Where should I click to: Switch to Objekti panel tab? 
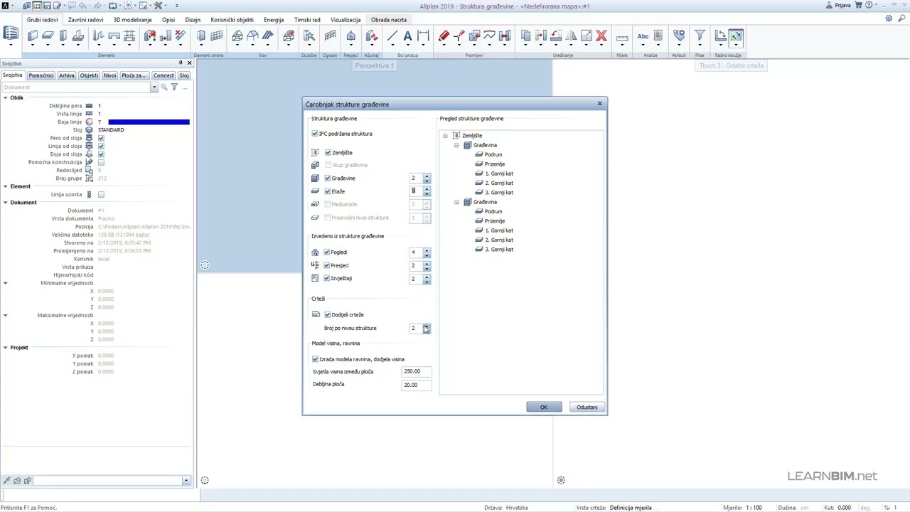(x=89, y=75)
